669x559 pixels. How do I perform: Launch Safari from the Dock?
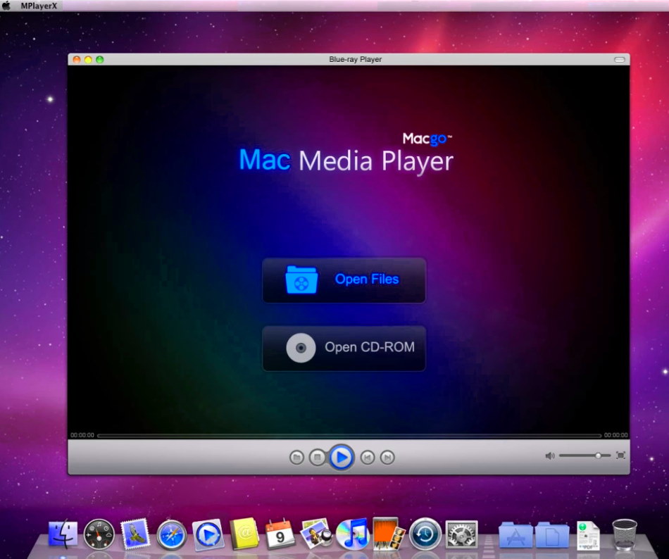tap(172, 534)
